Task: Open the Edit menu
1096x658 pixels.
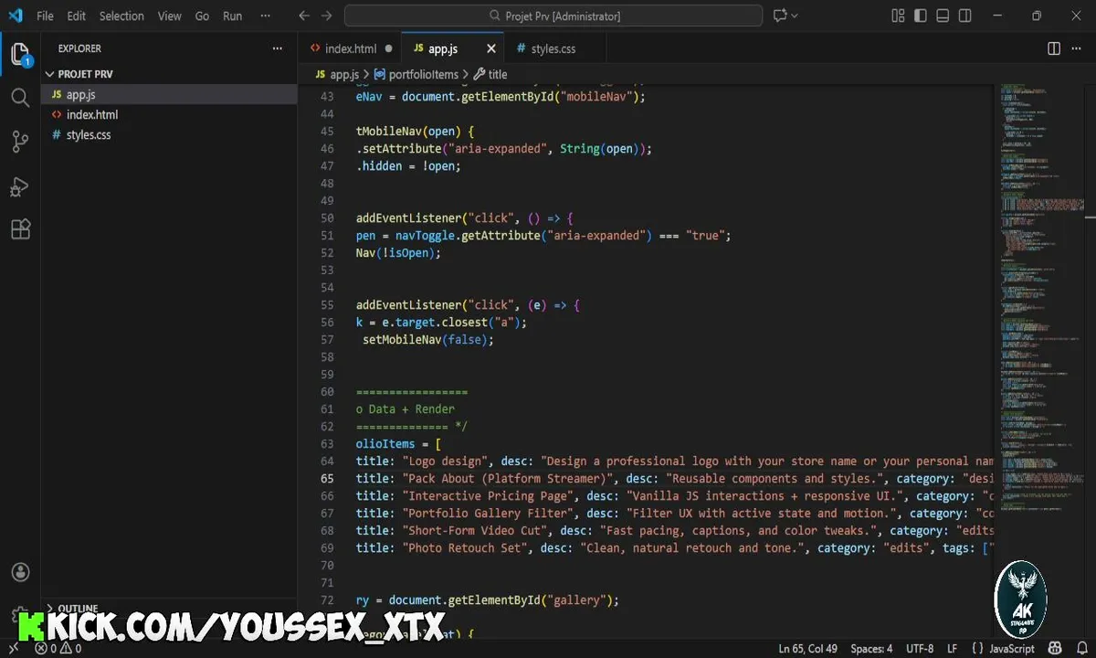Action: pyautogui.click(x=77, y=16)
